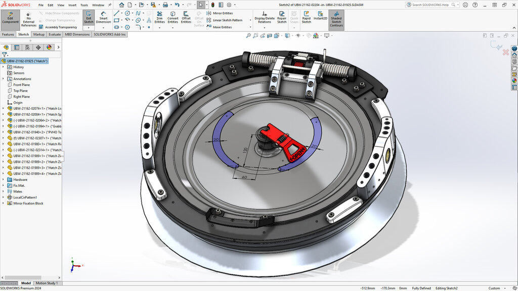This screenshot has width=518, height=291.
Task: Switch to the Features tab
Action: pyautogui.click(x=8, y=34)
